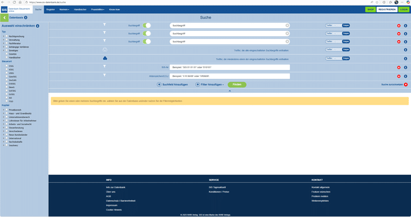
Task: Click into the Aktenzeichen/ECLI input field
Action: click(x=229, y=76)
